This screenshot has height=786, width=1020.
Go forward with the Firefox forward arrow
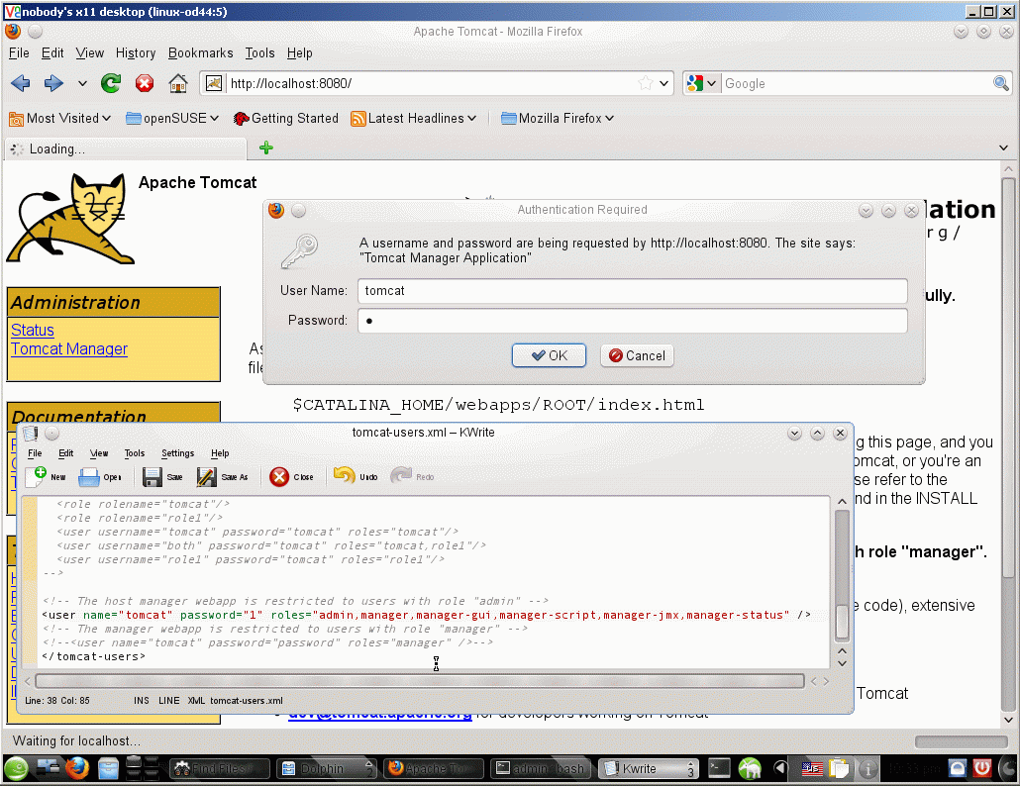click(53, 83)
